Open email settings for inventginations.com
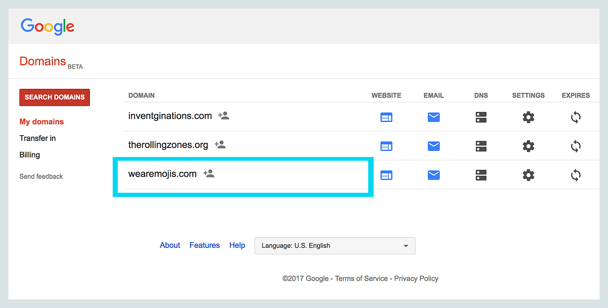 (x=433, y=117)
